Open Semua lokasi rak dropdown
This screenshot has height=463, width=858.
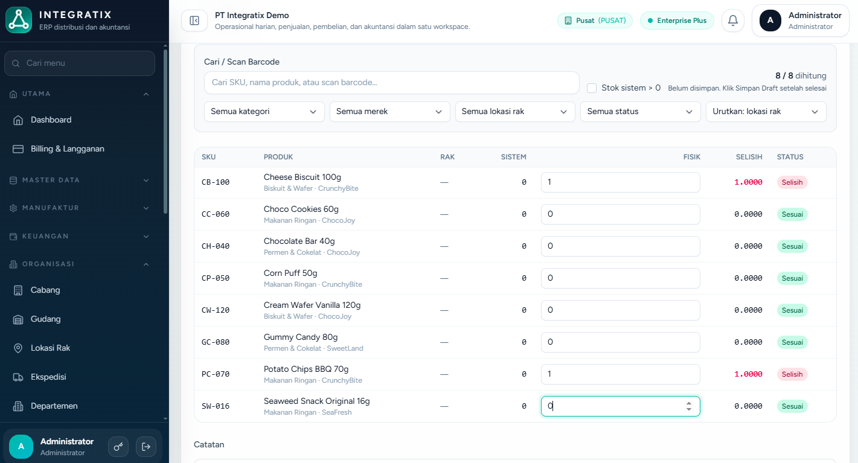pyautogui.click(x=515, y=112)
